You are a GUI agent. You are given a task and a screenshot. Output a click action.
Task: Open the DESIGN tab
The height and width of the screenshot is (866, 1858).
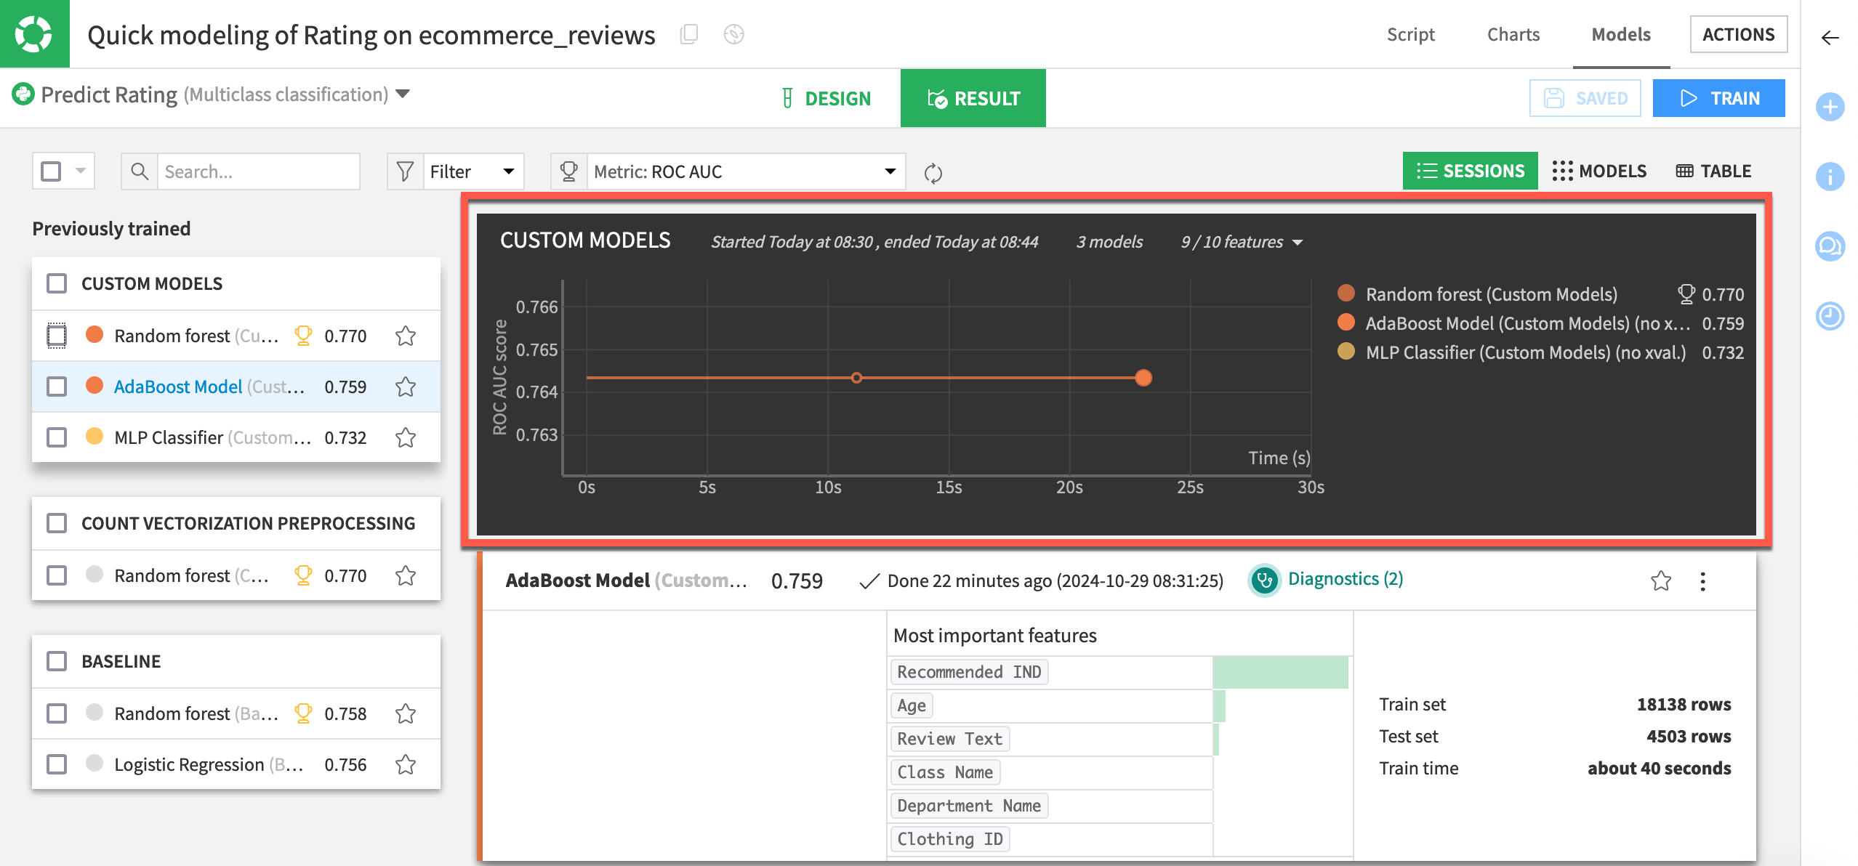[826, 98]
